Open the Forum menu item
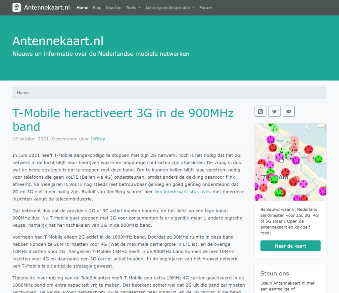The height and width of the screenshot is (293, 339). pyautogui.click(x=206, y=8)
